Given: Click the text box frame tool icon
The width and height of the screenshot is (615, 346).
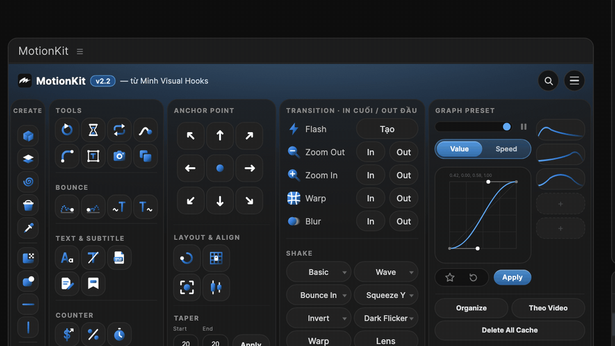Looking at the screenshot, I should point(93,156).
